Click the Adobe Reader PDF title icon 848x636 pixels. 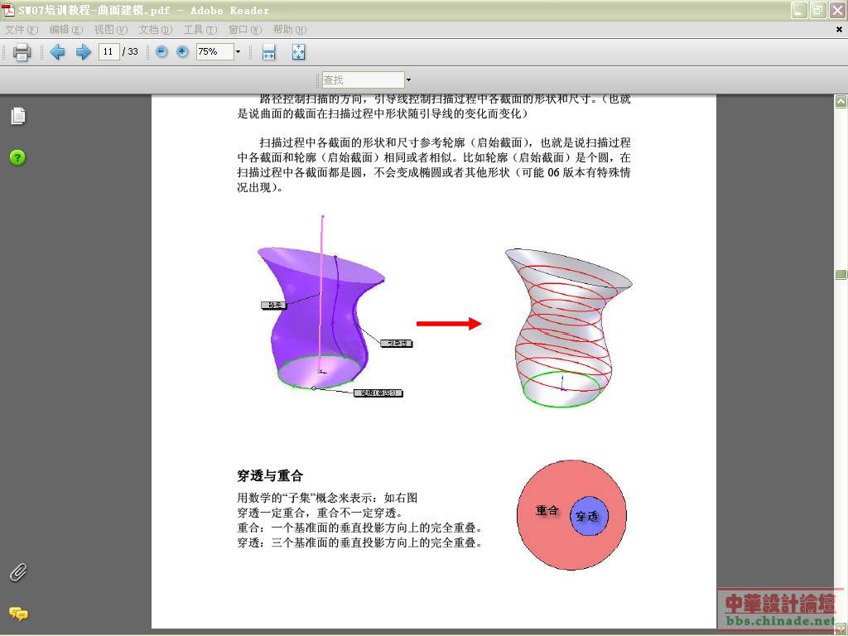[8, 10]
